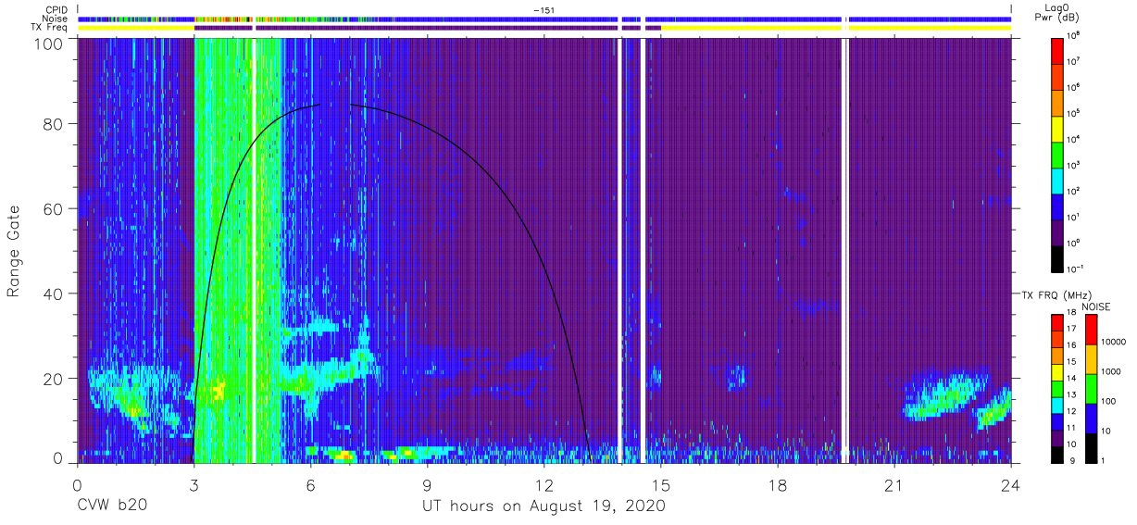
Task: Click the cyan segment of Lag0 Pwr colorbar
Action: (x=1056, y=179)
